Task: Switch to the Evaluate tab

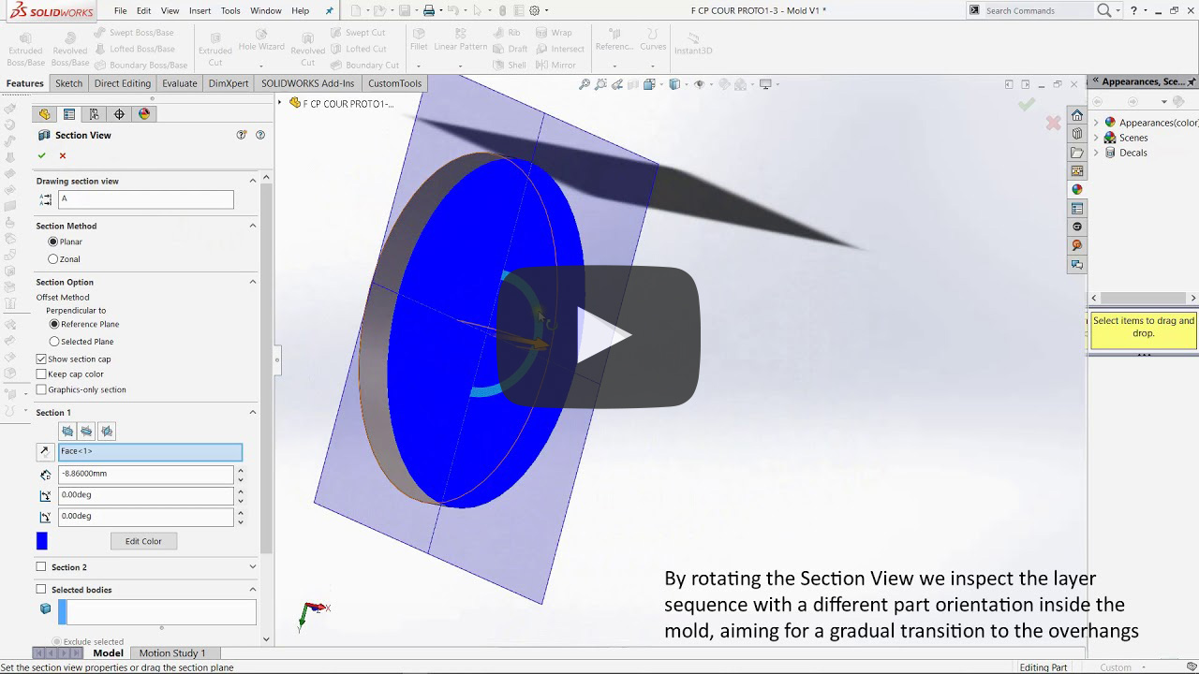Action: [180, 83]
